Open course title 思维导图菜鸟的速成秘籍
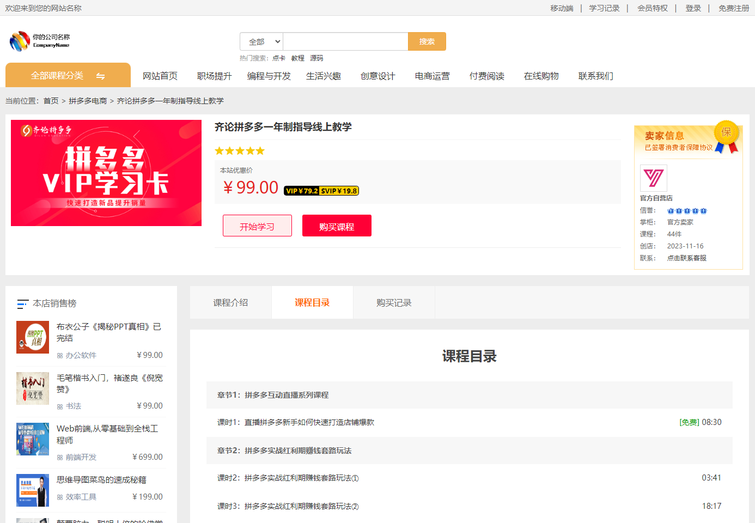 click(x=101, y=480)
